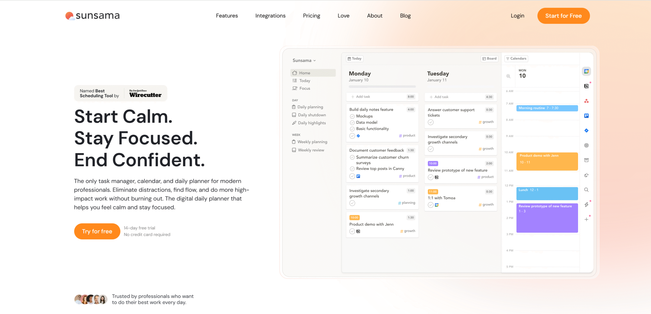Click the group of user avatars
This screenshot has width=651, height=314.
pos(91,300)
